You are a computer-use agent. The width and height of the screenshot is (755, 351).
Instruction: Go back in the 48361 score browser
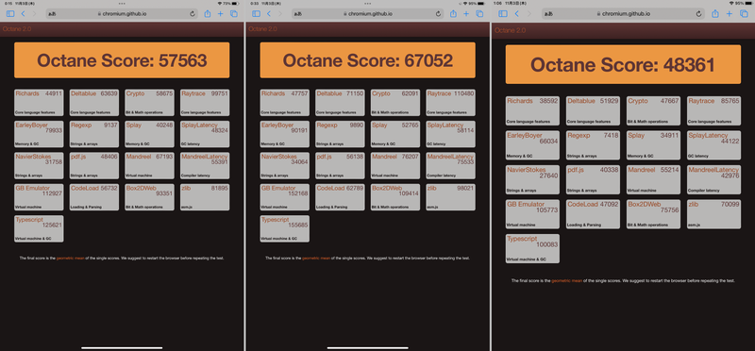point(516,14)
